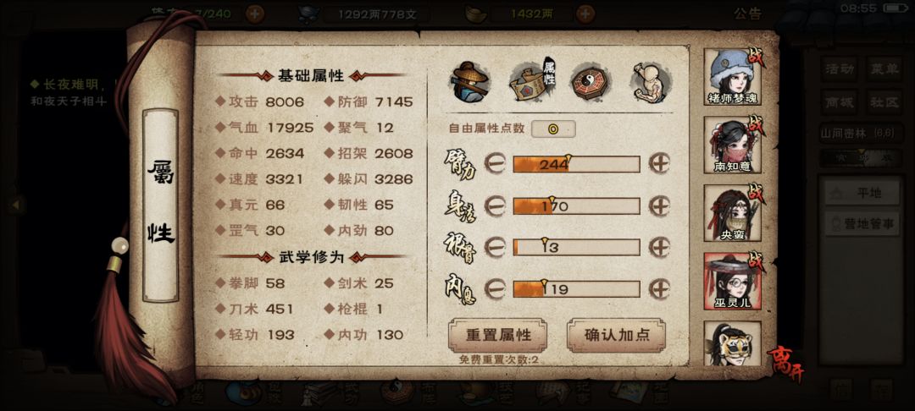Increase 臂力 with its plus button
This screenshot has width=915, height=411.
(x=659, y=164)
